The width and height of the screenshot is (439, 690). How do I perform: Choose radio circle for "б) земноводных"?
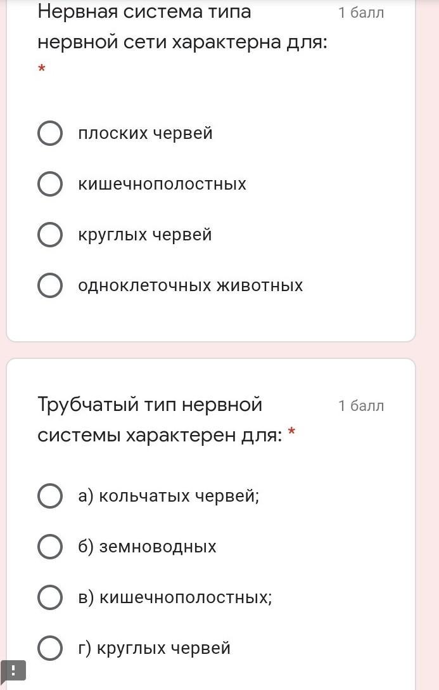pos(50,546)
